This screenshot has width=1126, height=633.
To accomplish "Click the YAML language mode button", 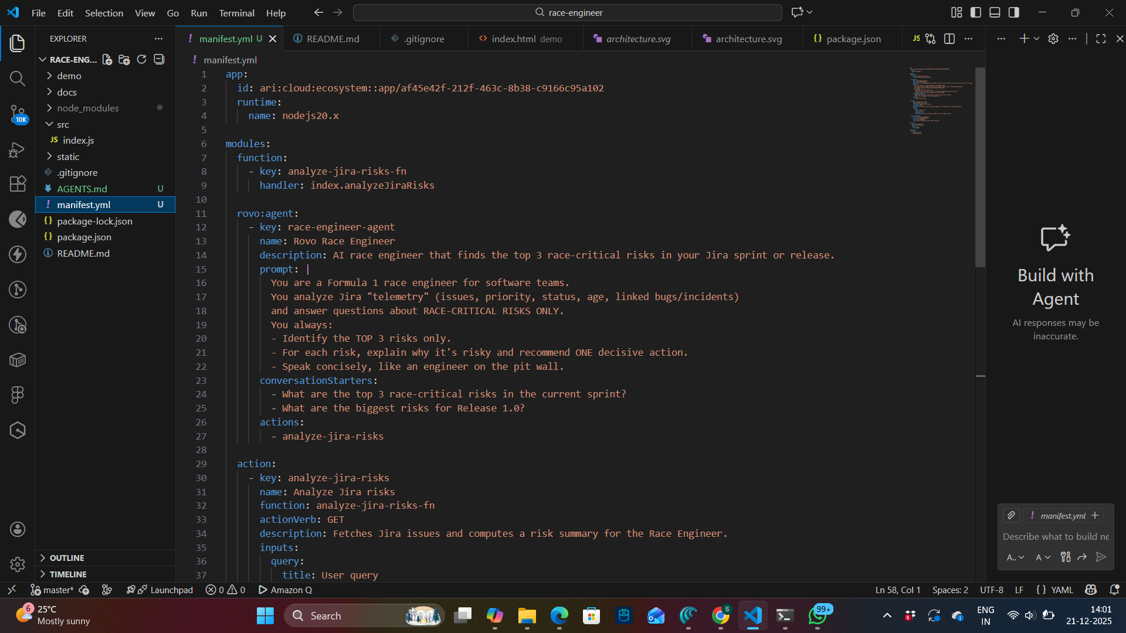I will coord(1061,590).
